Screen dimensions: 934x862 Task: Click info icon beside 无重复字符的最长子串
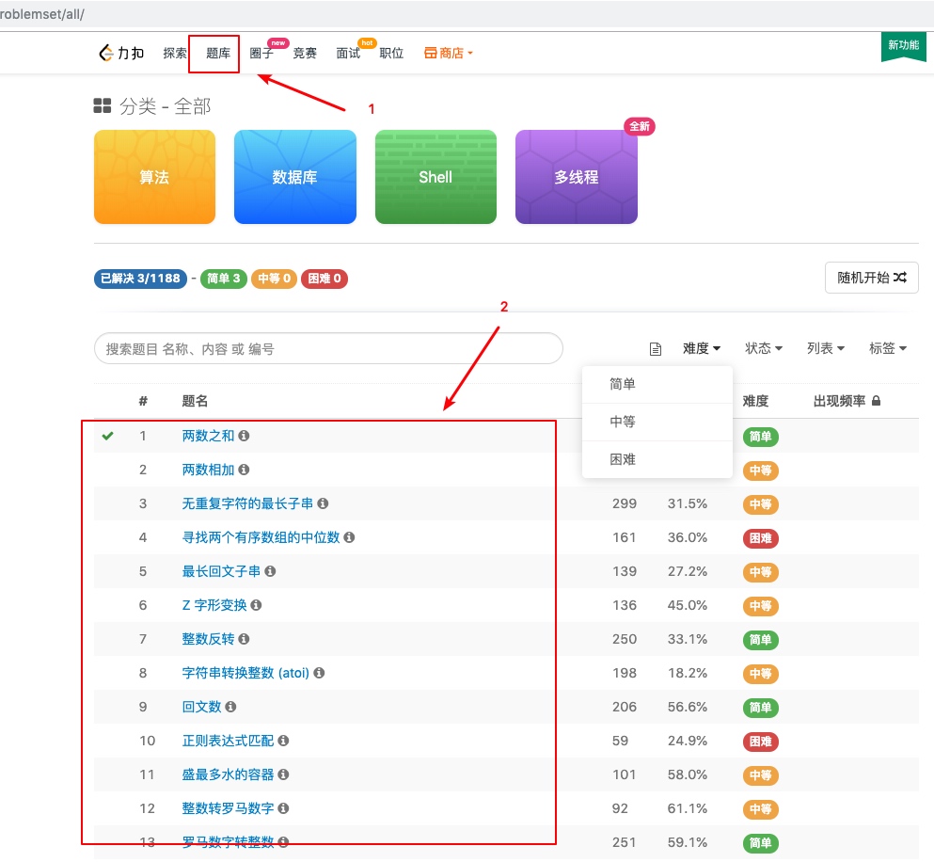click(x=323, y=503)
